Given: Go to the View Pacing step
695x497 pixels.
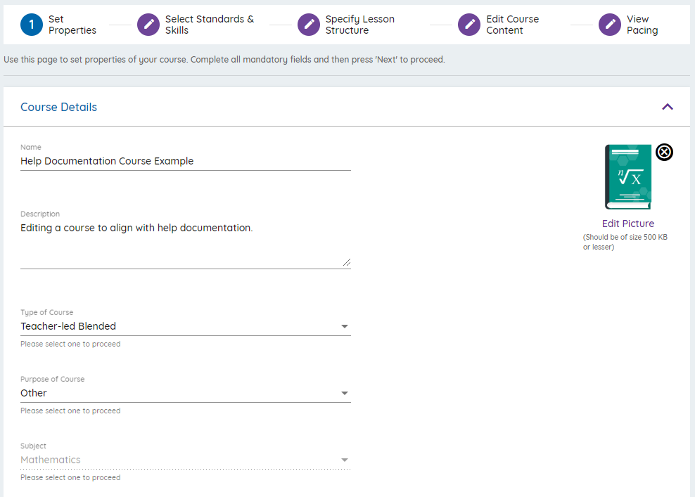Looking at the screenshot, I should tap(628, 25).
